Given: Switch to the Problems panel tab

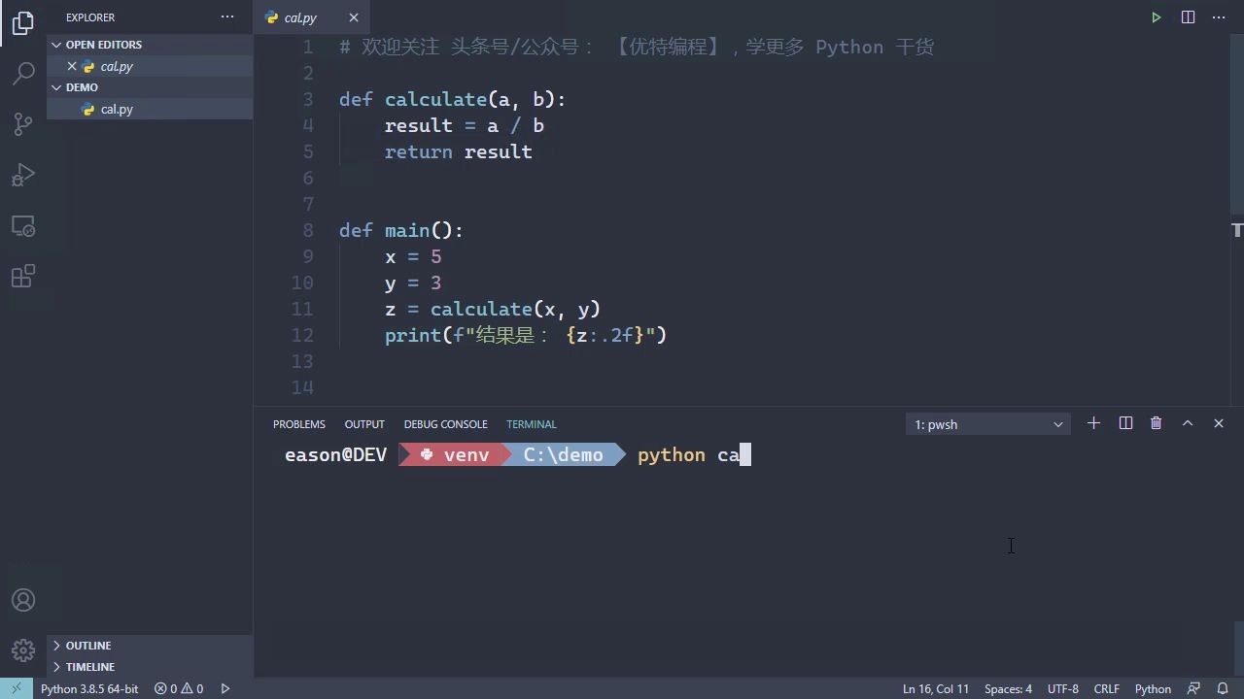Looking at the screenshot, I should point(298,424).
